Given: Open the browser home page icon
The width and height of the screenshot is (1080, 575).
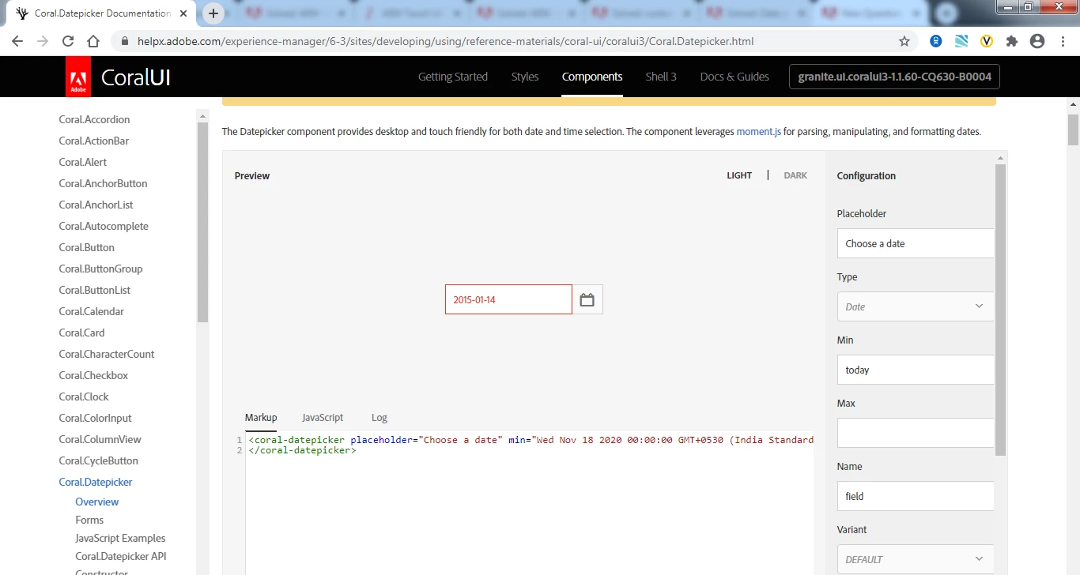Looking at the screenshot, I should 93,42.
